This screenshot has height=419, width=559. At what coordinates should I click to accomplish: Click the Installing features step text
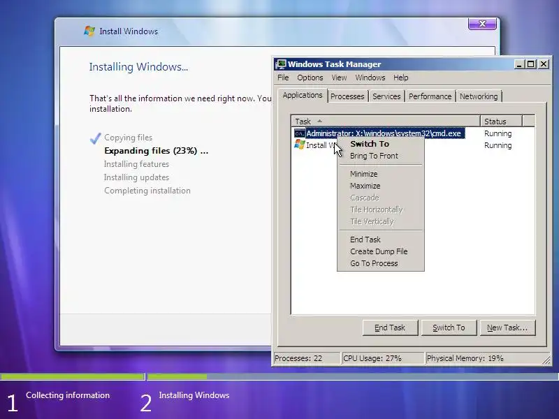point(136,164)
